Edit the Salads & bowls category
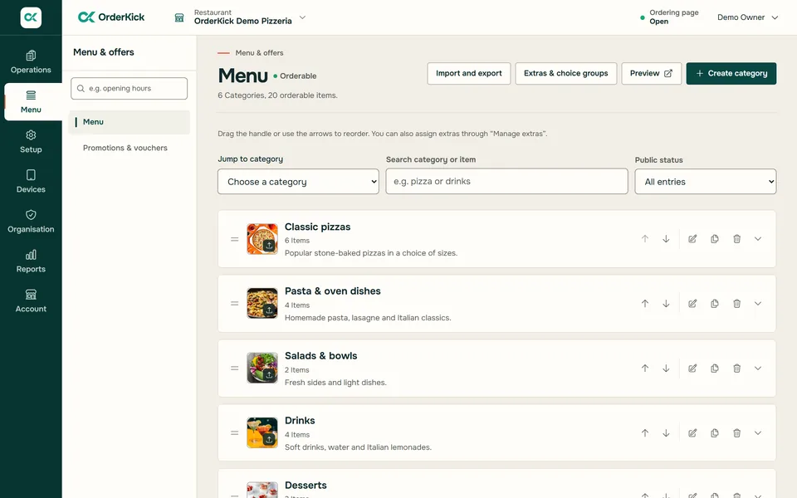This screenshot has width=797, height=498. pos(692,369)
